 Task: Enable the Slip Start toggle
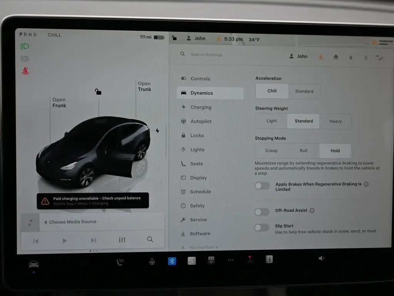click(x=262, y=227)
